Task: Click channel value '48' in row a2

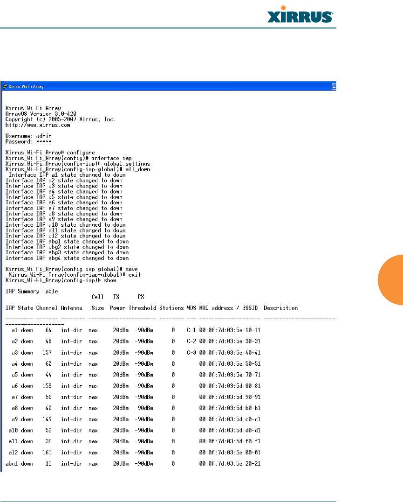Action: pyautogui.click(x=48, y=342)
